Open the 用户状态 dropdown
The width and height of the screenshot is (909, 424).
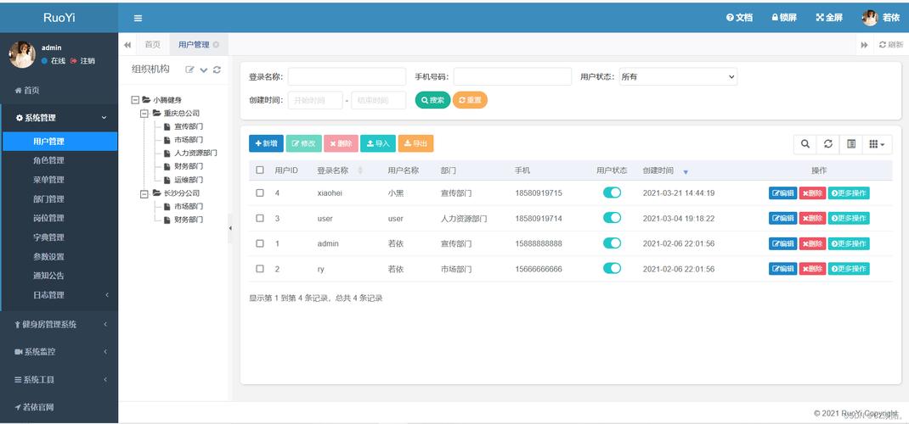point(678,76)
